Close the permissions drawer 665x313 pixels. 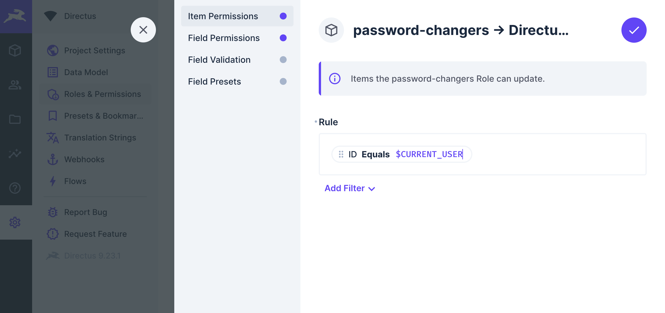pyautogui.click(x=143, y=30)
